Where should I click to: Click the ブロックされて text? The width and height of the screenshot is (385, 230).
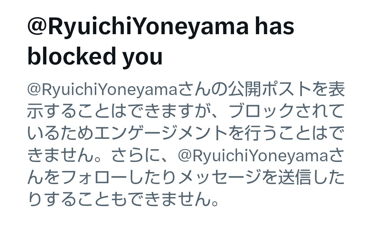(286, 111)
